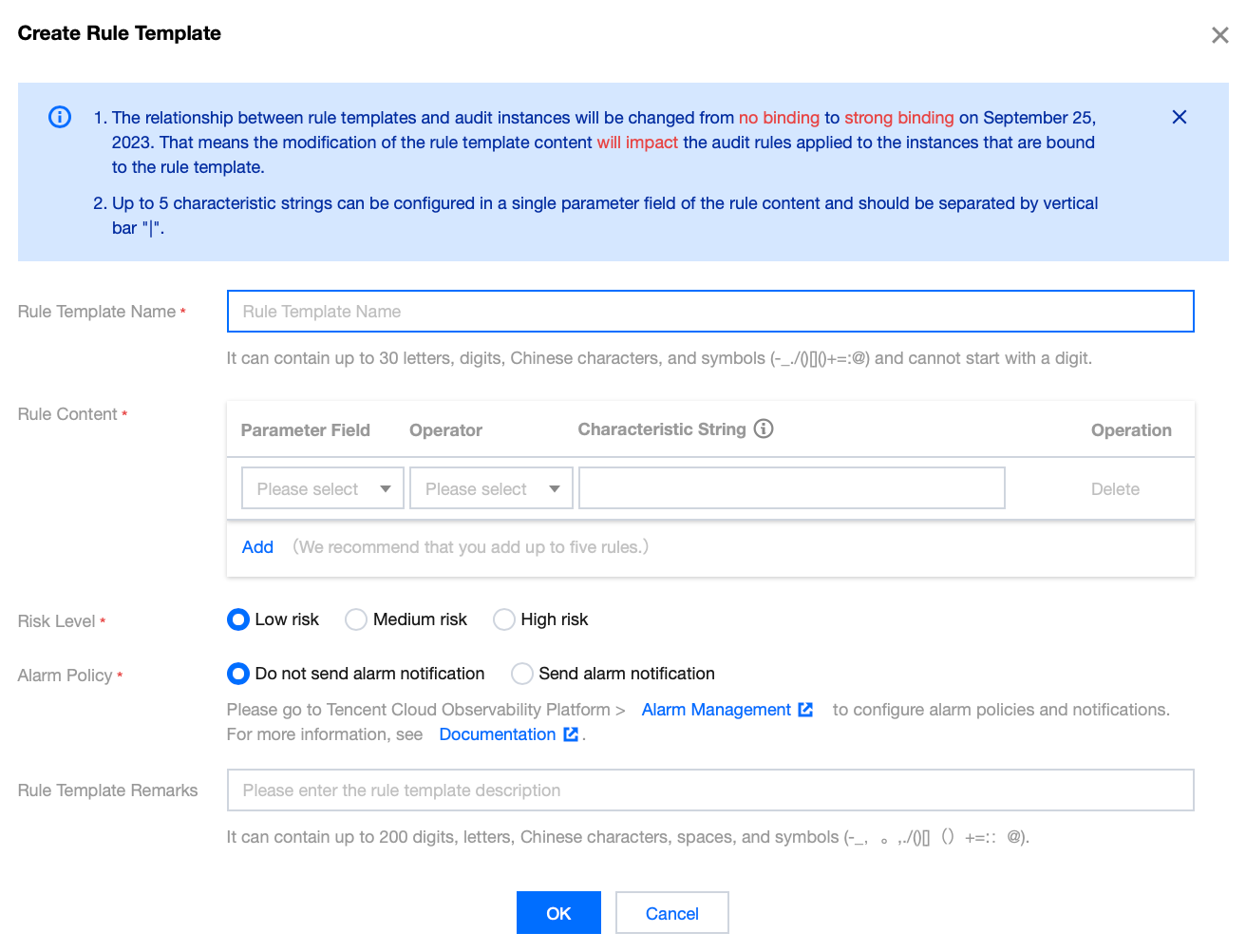Focus the Rule Template Remarks field
The width and height of the screenshot is (1246, 952).
coord(709,790)
